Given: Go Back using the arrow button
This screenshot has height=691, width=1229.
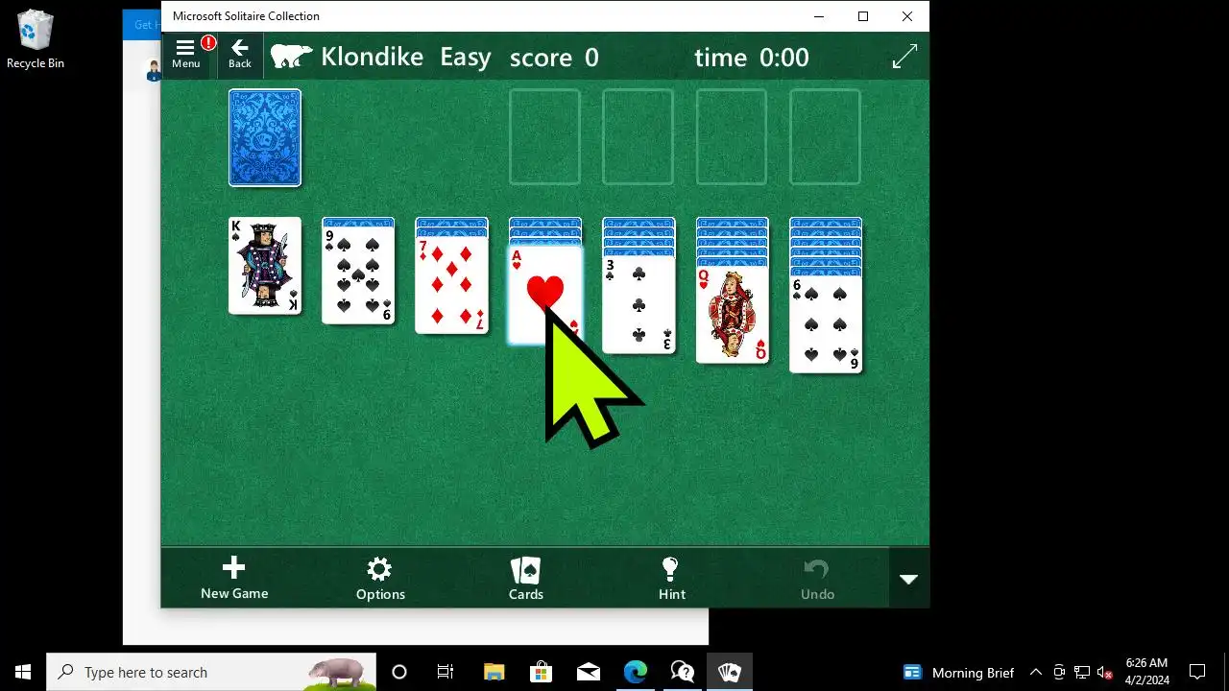Looking at the screenshot, I should (x=240, y=55).
